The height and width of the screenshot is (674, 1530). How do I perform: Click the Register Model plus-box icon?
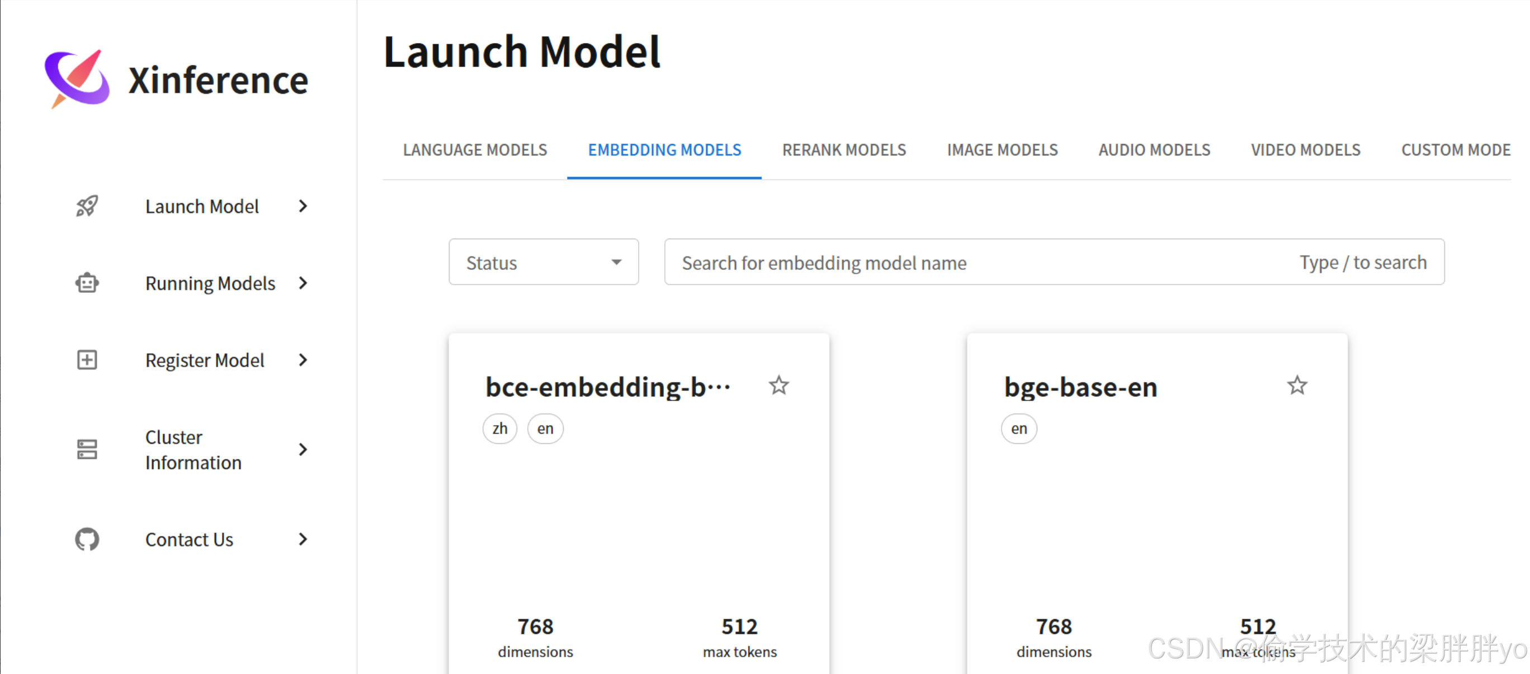(x=87, y=360)
